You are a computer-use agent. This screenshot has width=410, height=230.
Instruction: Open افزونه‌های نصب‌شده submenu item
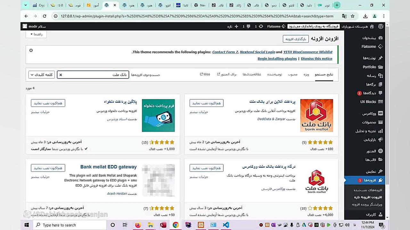pos(368,190)
